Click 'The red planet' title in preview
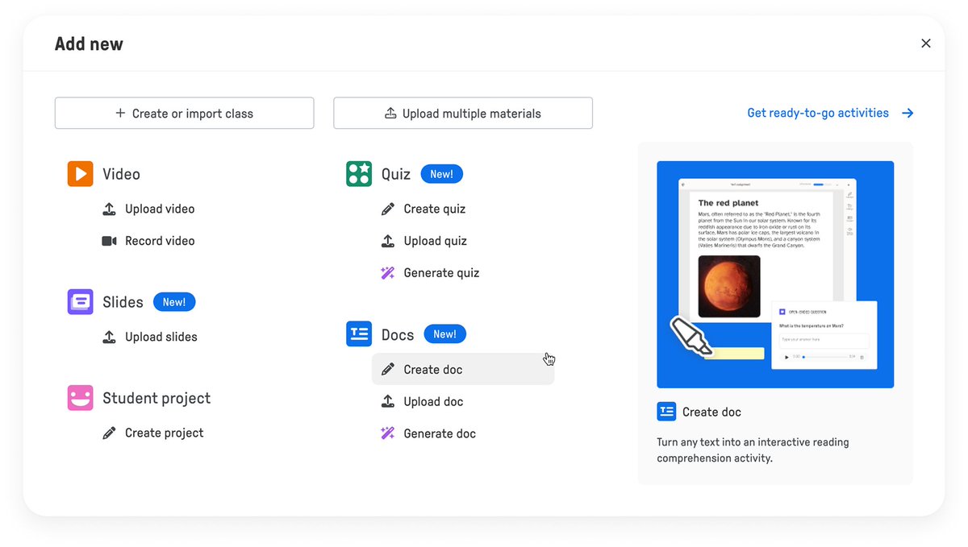Viewport: 968px width, 547px height. tap(728, 203)
